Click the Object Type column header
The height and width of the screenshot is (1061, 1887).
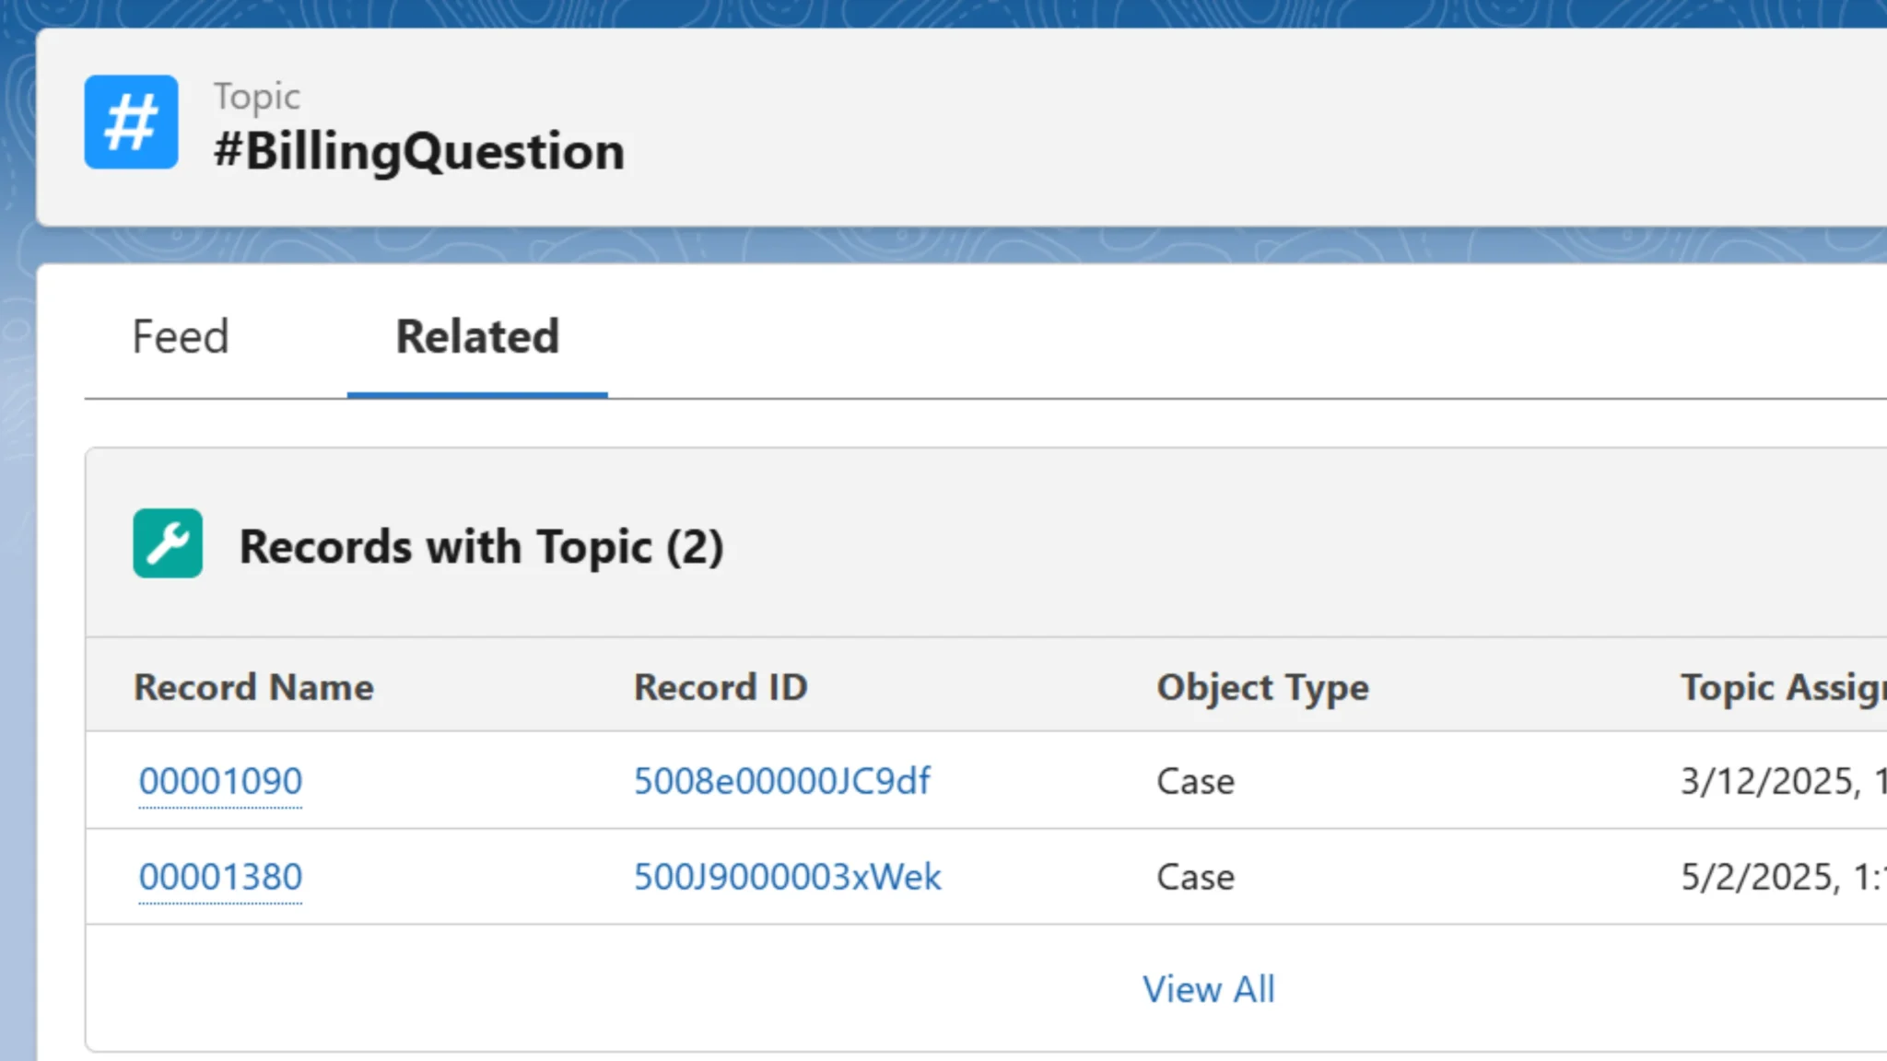[1262, 687]
